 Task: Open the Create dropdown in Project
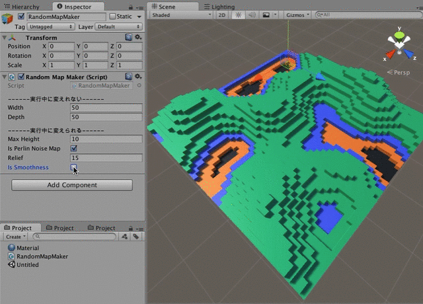(16, 237)
